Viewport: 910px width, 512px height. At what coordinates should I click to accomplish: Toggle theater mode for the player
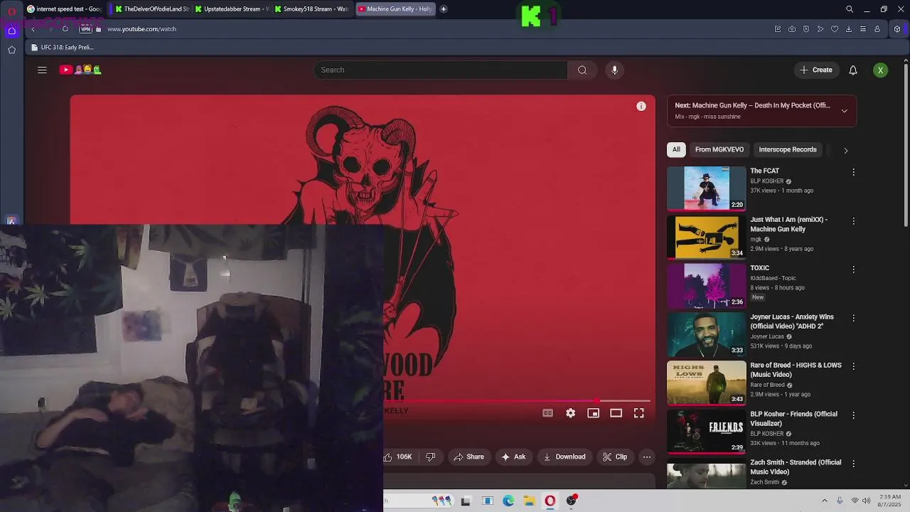(x=616, y=413)
